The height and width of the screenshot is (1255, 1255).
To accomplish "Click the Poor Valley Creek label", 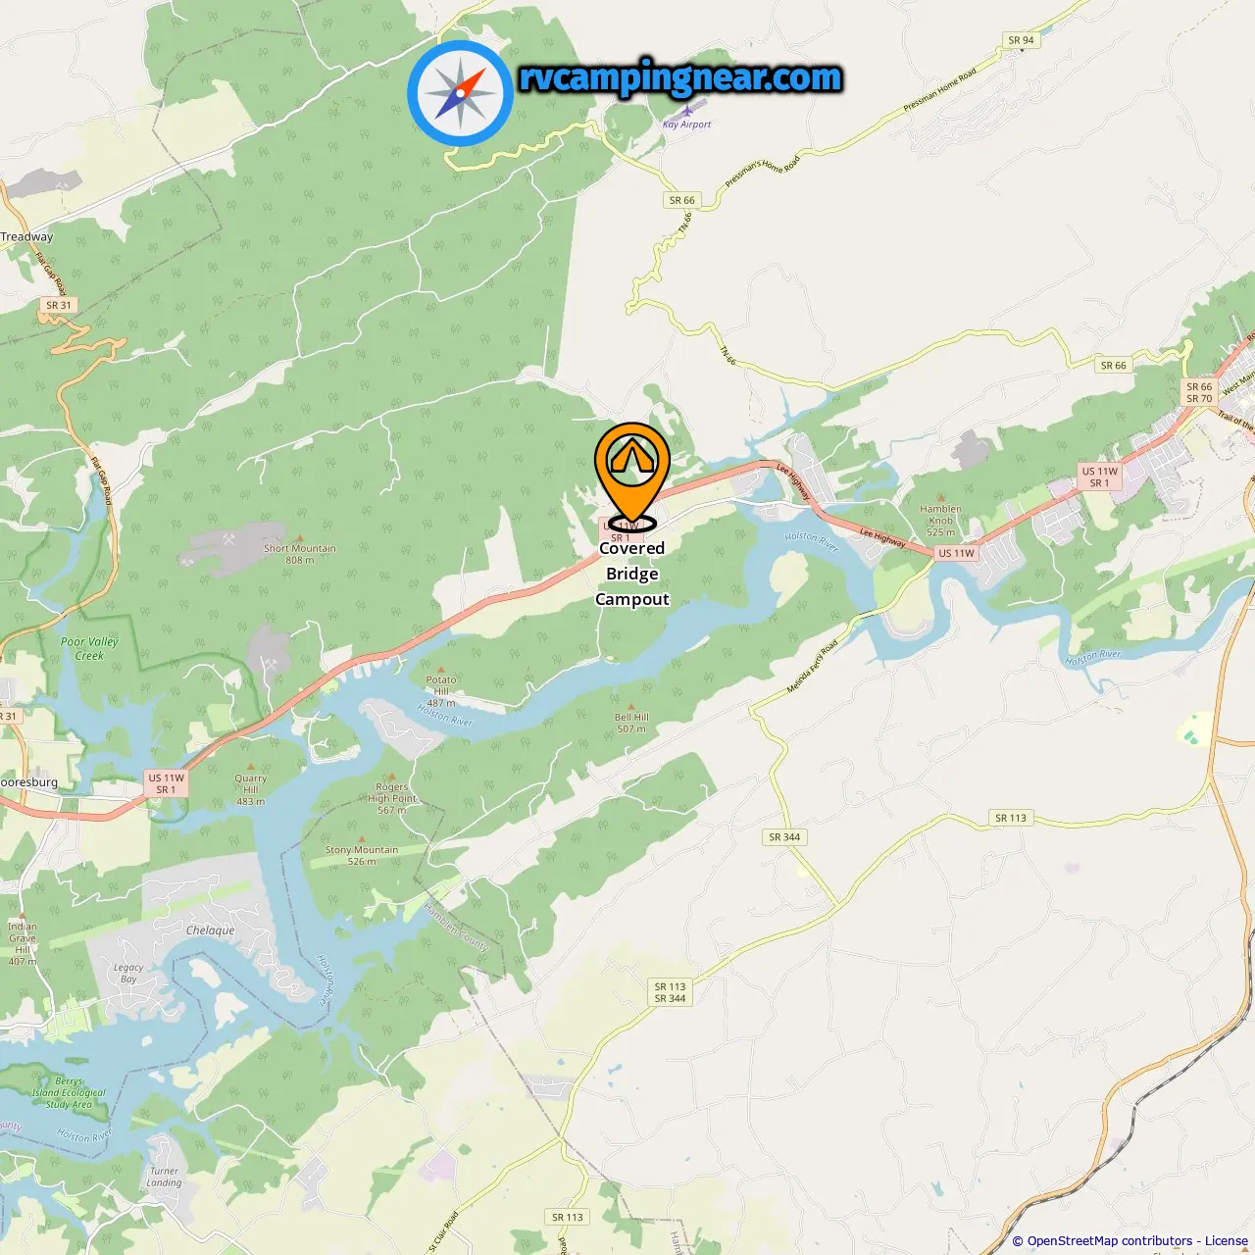I will coord(89,649).
